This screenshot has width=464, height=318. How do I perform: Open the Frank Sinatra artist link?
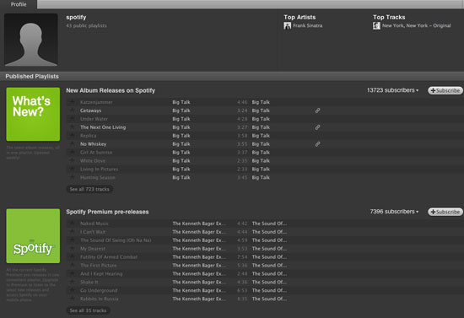pyautogui.click(x=308, y=26)
